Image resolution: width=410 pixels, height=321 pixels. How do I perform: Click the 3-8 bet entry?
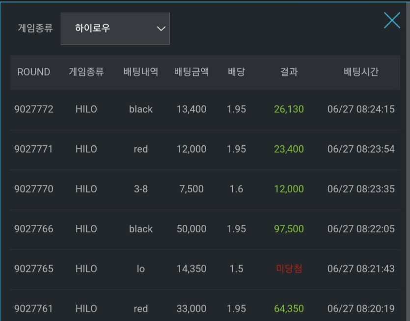click(x=140, y=189)
